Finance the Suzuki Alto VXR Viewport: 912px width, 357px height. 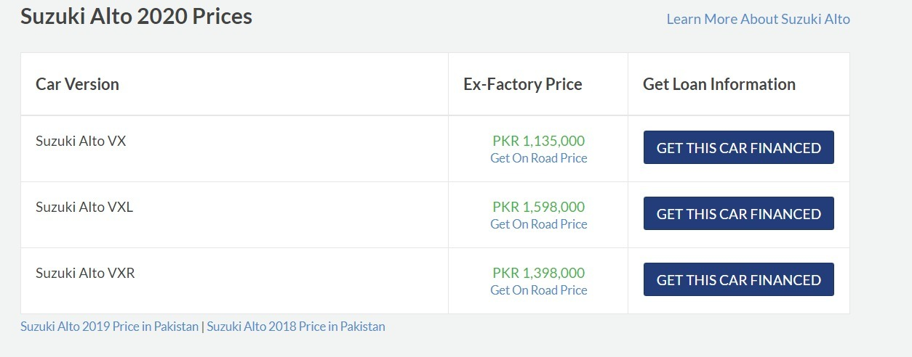point(739,280)
